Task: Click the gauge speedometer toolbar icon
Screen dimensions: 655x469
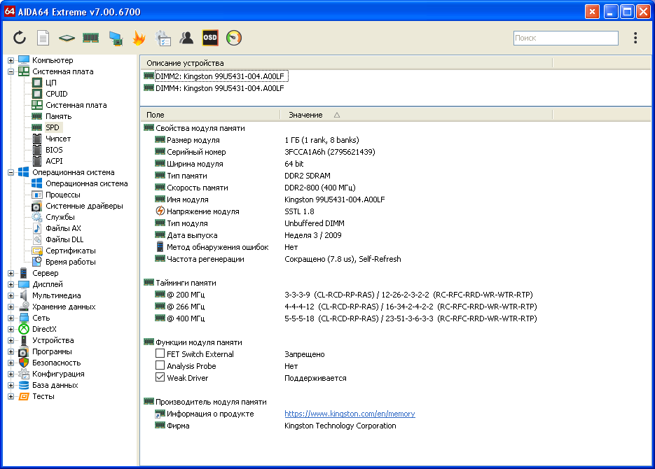Action: [x=234, y=38]
